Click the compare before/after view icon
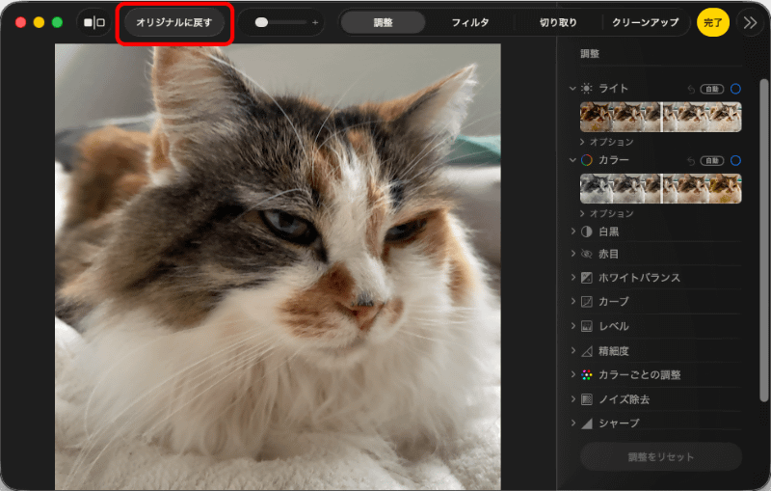The width and height of the screenshot is (771, 491). [x=94, y=22]
